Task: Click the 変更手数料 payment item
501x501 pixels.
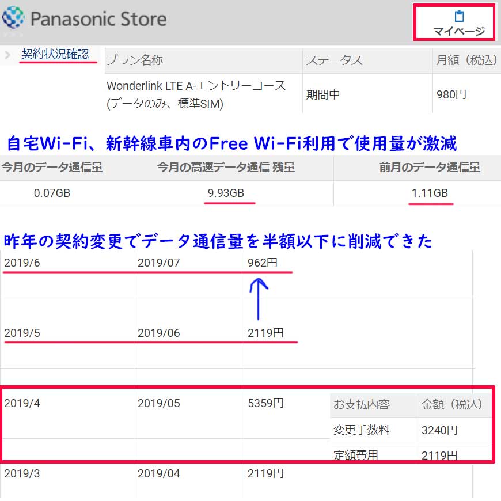Action: tap(362, 430)
